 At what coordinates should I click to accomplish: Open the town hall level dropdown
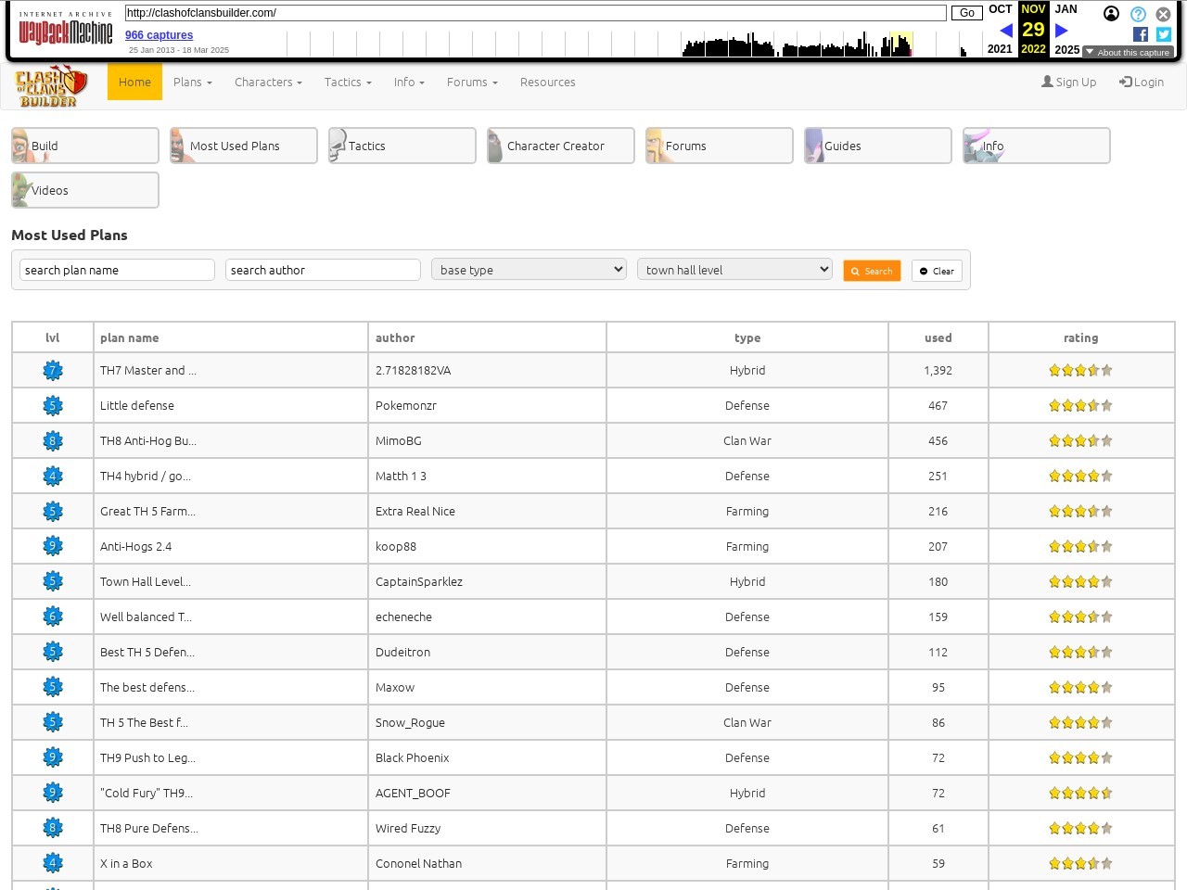[735, 270]
